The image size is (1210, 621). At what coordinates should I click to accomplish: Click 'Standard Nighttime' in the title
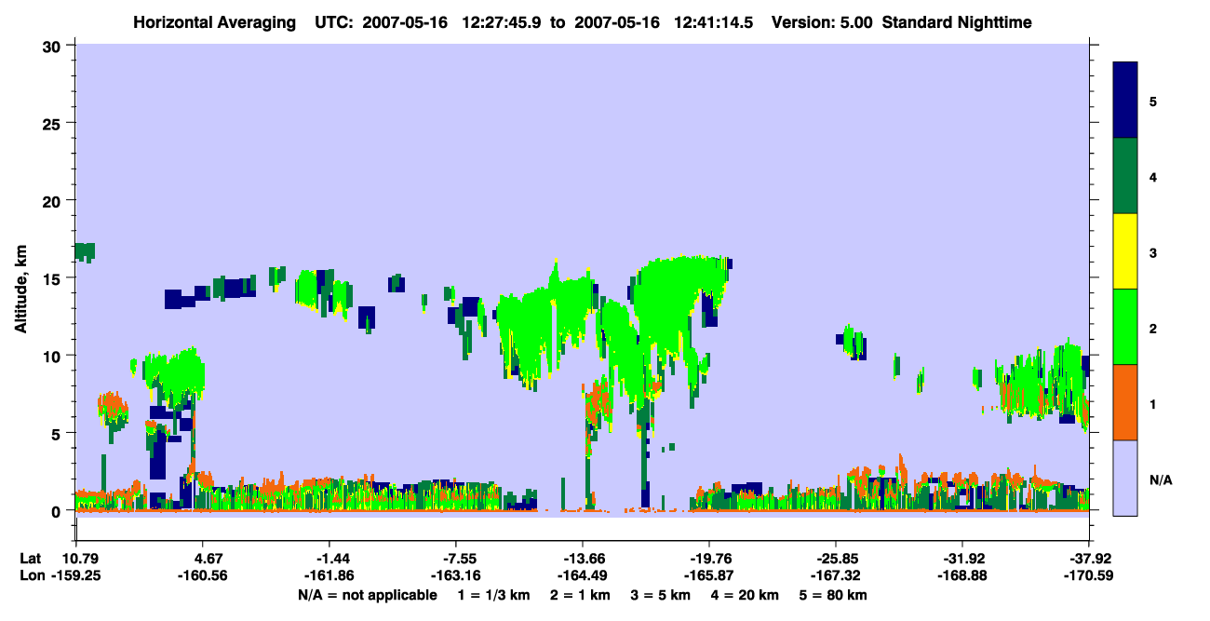[x=957, y=21]
